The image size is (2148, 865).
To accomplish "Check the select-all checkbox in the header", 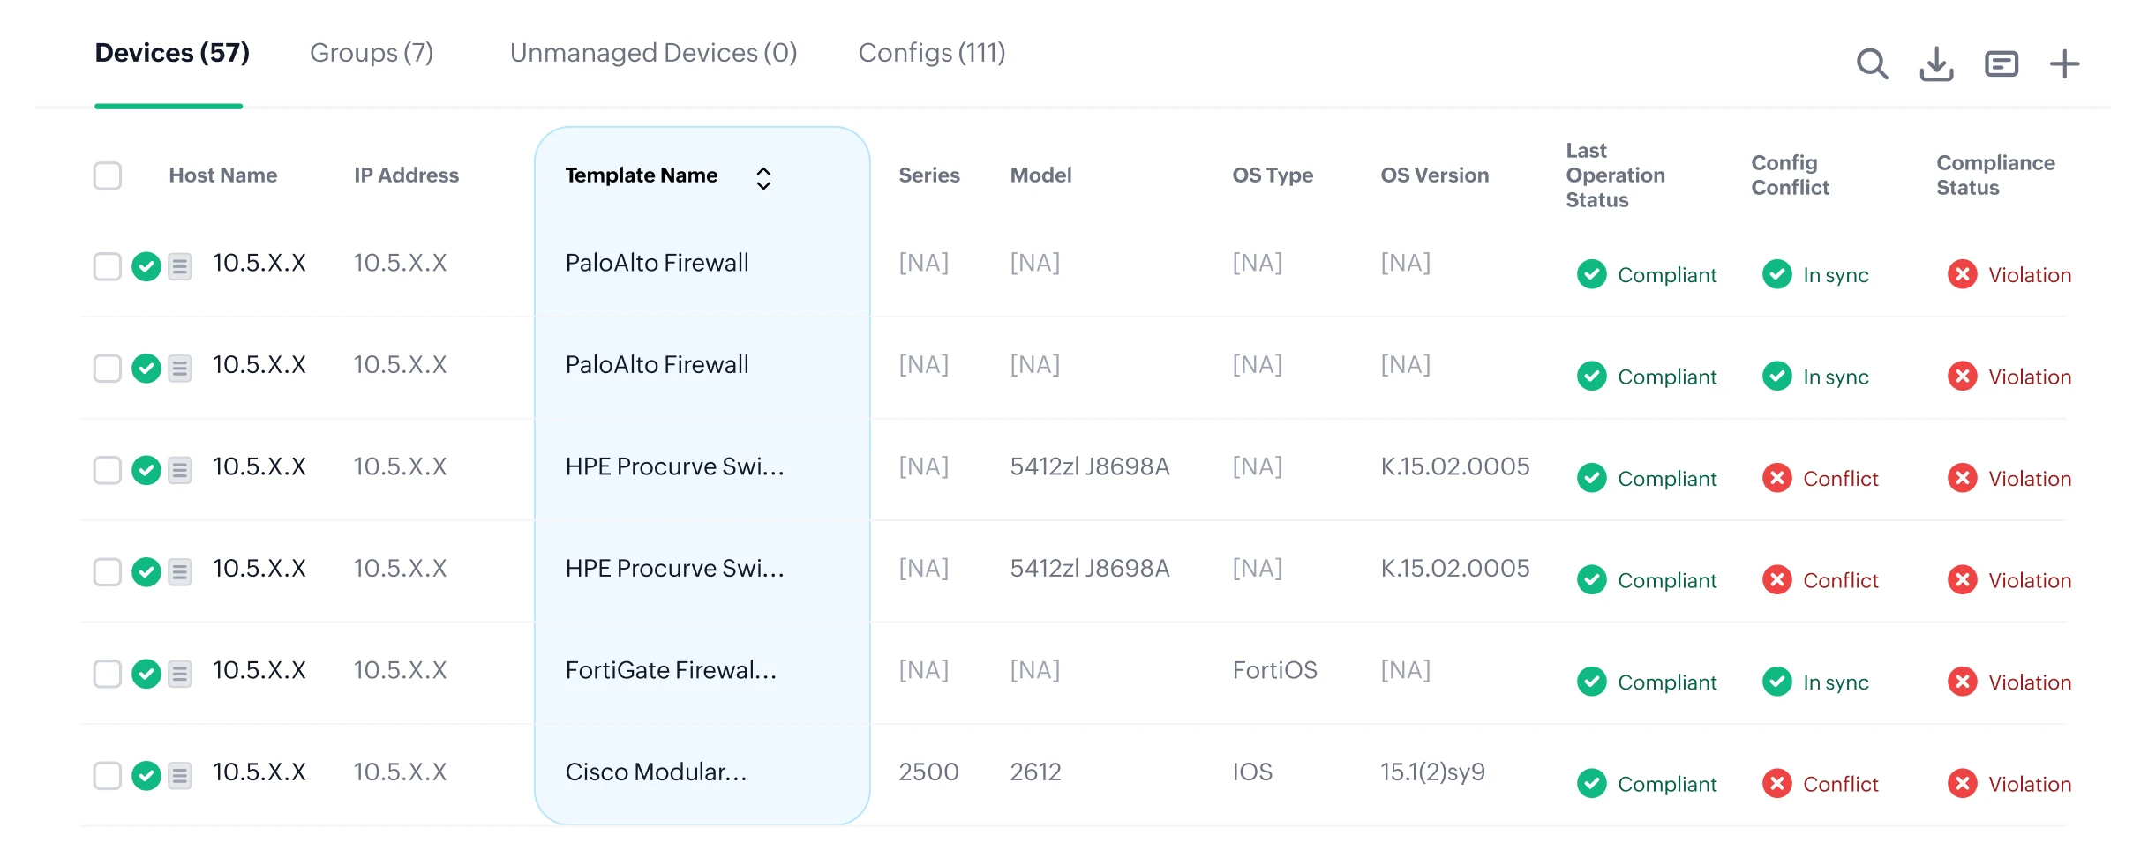I will [107, 176].
